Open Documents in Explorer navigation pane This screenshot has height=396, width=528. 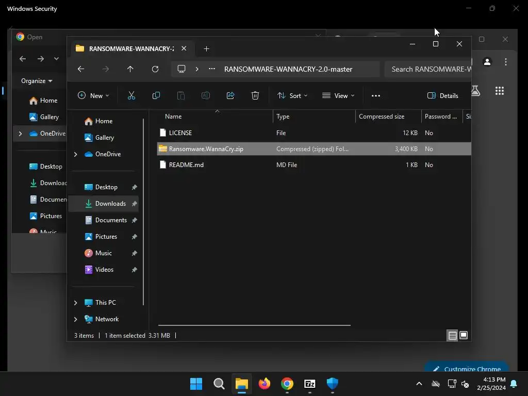click(111, 220)
